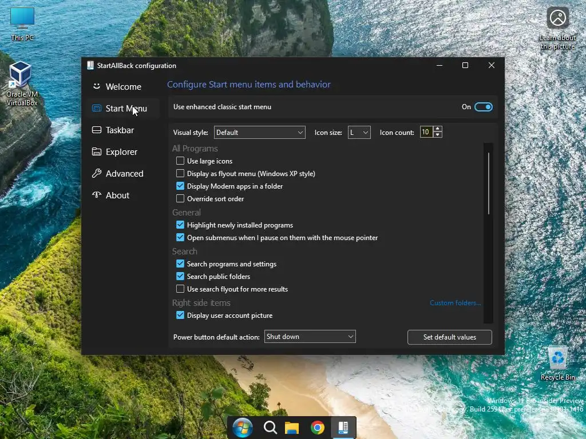586x439 pixels.
Task: Switch to the About page
Action: coord(124,195)
